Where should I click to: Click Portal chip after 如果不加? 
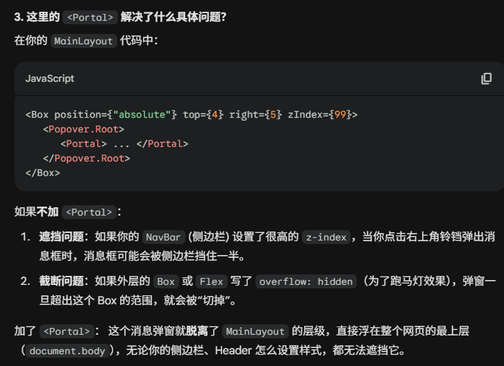click(88, 212)
